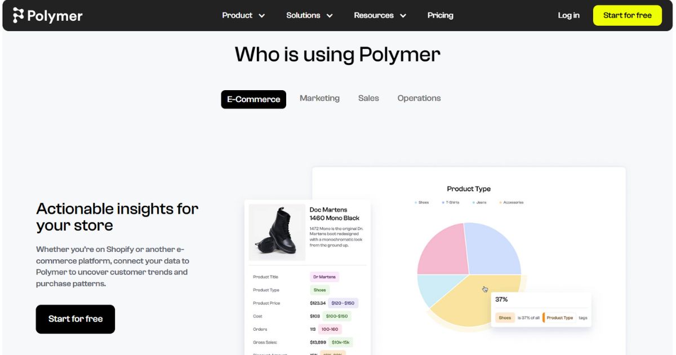This screenshot has width=676, height=355.
Task: Click the cursor marker on the pie chart
Action: [x=484, y=289]
